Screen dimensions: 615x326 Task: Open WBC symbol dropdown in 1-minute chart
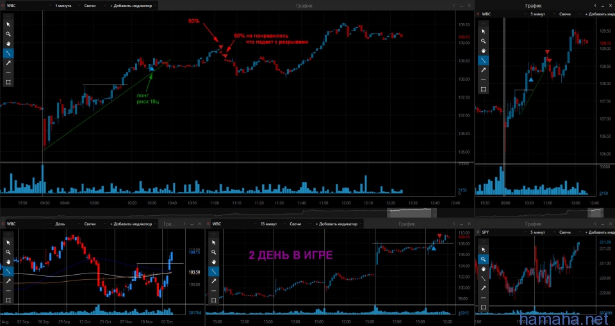[x=28, y=6]
